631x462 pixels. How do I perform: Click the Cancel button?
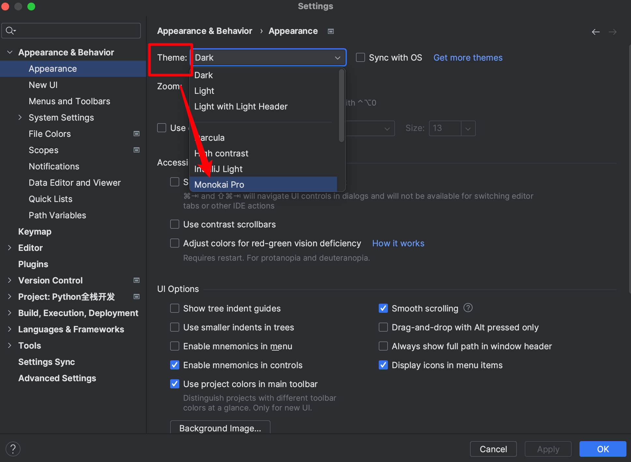click(493, 449)
